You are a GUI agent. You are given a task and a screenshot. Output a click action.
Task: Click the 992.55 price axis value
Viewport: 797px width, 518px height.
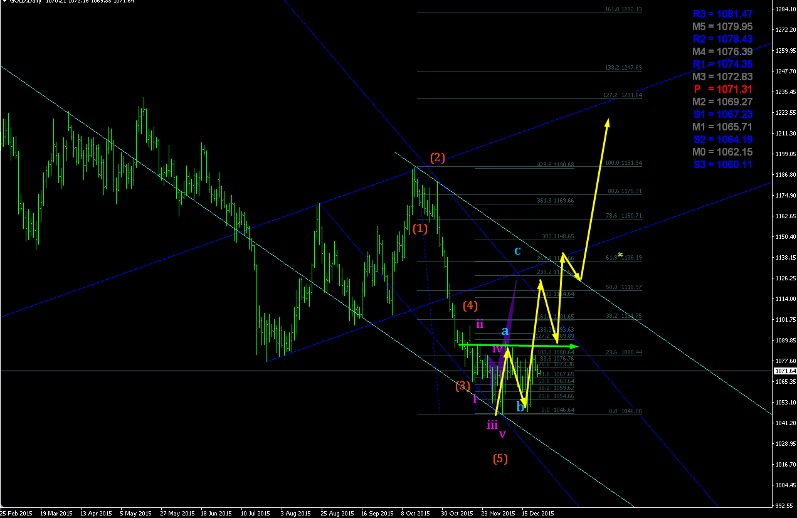(x=785, y=506)
